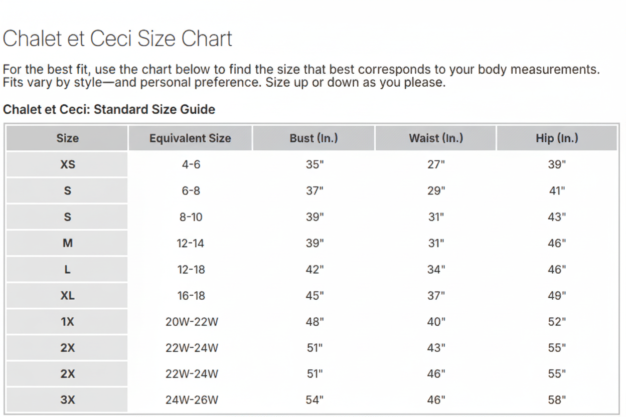Click the XL size row label
This screenshot has width=626, height=417.
point(67,296)
